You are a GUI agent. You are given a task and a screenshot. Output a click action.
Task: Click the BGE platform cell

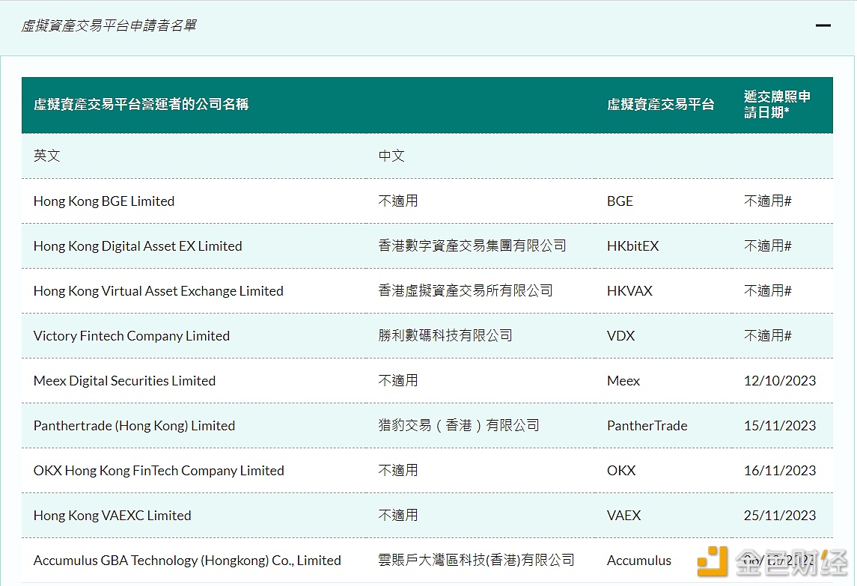[620, 201]
